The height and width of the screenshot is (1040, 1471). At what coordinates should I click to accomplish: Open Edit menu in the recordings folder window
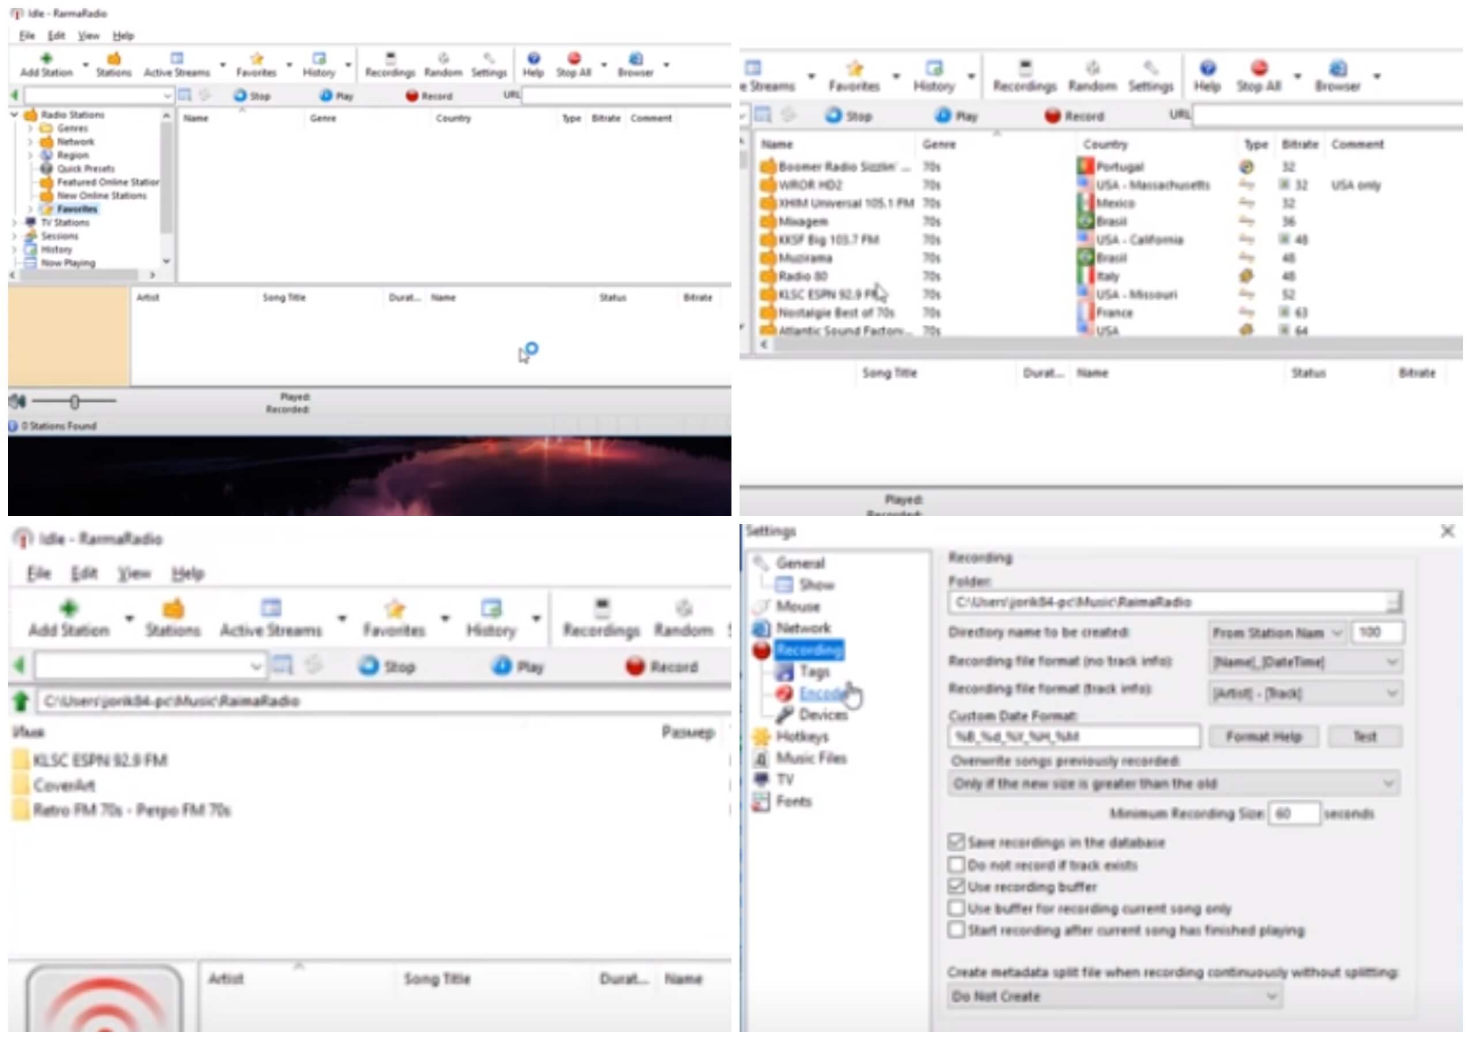click(84, 574)
